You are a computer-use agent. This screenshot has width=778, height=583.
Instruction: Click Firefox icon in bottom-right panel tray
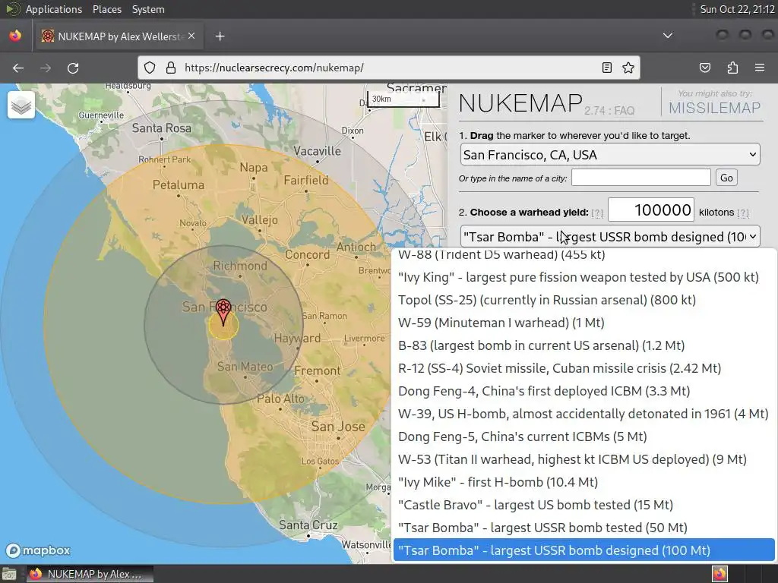719,574
